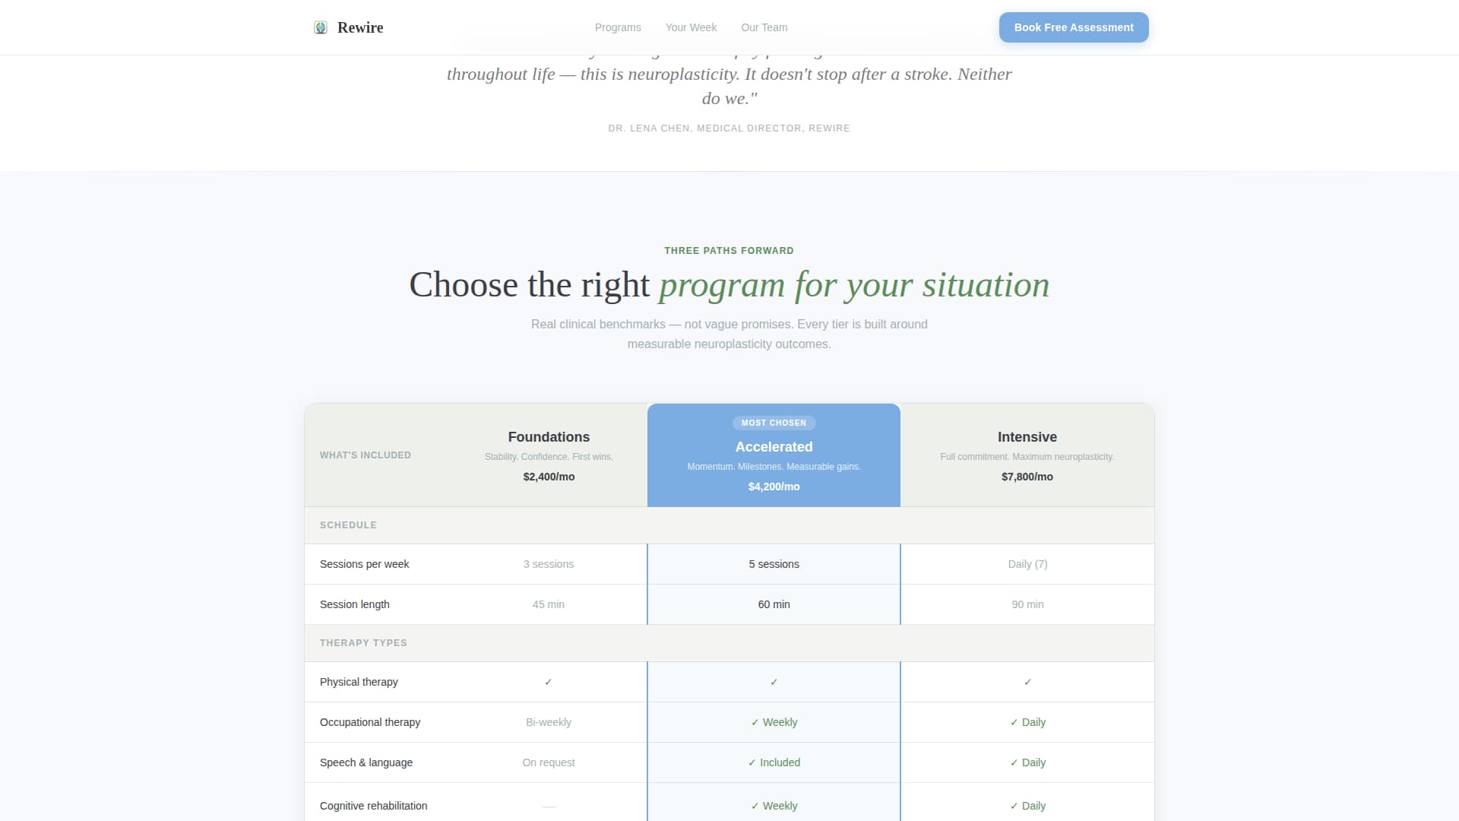
Task: Click Cognitive rehabilitation row label
Action: [x=373, y=806]
